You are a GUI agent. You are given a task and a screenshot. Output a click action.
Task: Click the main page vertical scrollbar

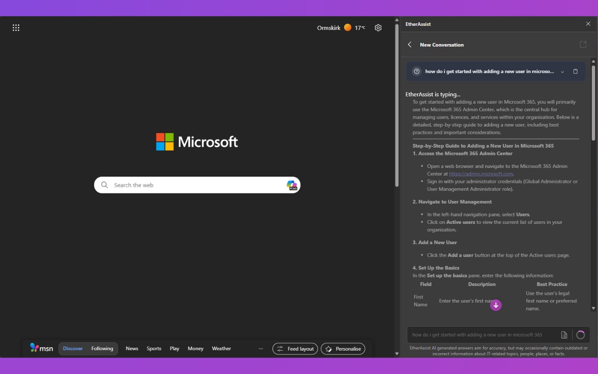pyautogui.click(x=397, y=105)
